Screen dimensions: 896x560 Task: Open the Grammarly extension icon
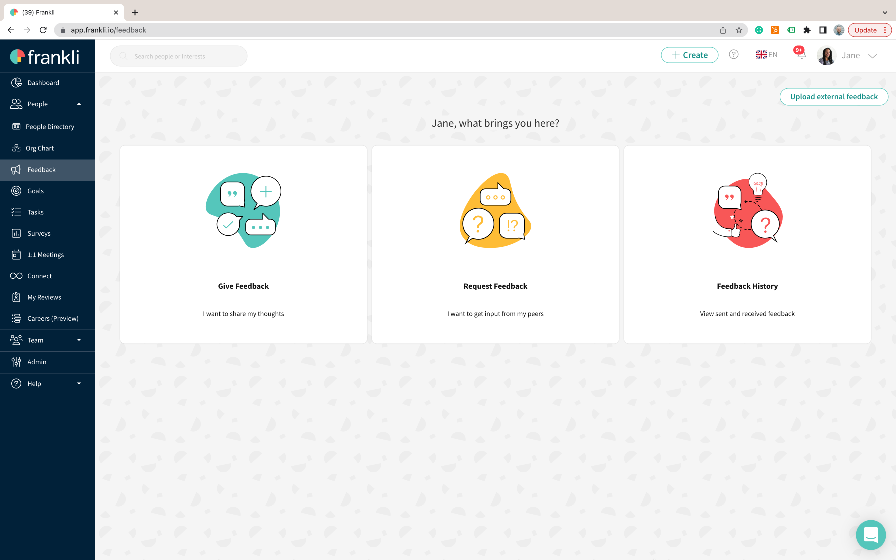(x=759, y=30)
